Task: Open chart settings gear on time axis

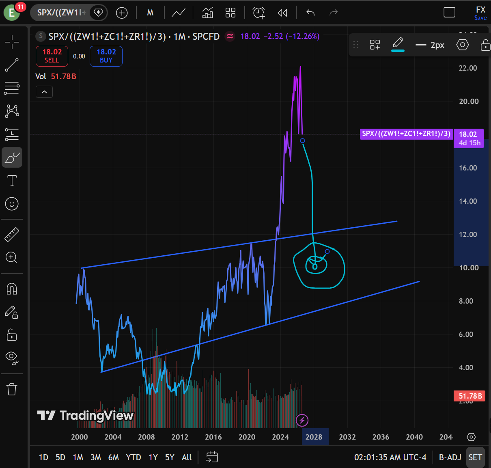Action: point(471,437)
